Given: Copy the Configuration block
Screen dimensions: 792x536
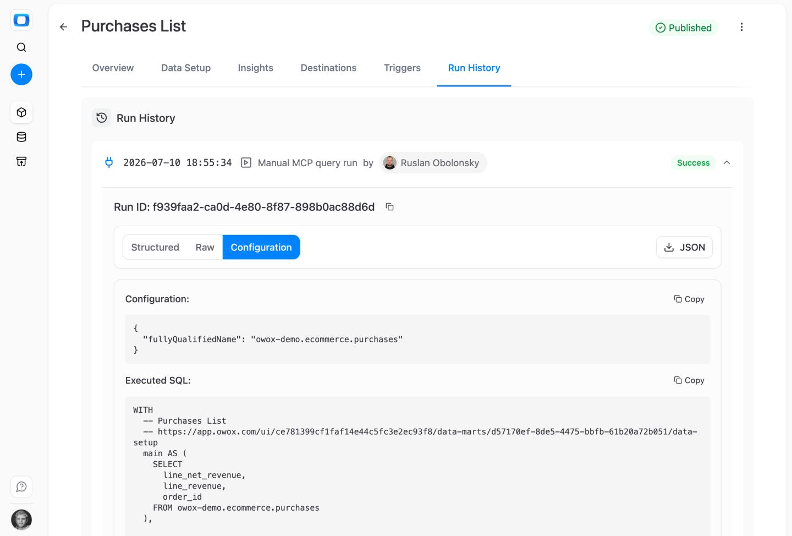Looking at the screenshot, I should [689, 299].
